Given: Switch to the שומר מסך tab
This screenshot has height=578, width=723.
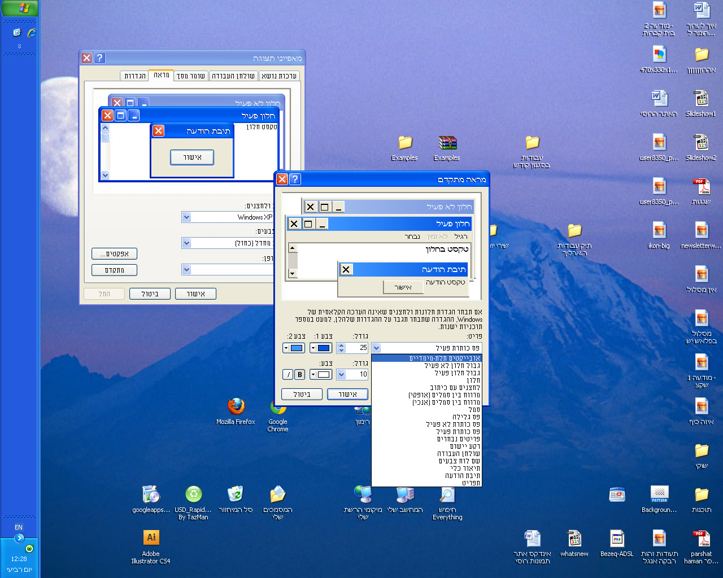Looking at the screenshot, I should tap(190, 76).
